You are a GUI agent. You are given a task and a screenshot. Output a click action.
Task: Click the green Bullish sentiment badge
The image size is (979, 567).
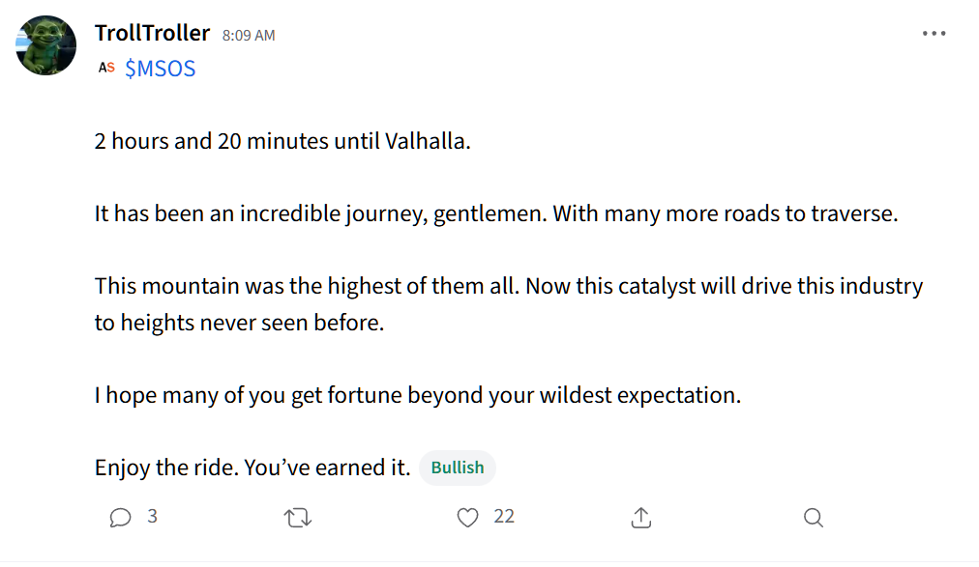tap(458, 468)
